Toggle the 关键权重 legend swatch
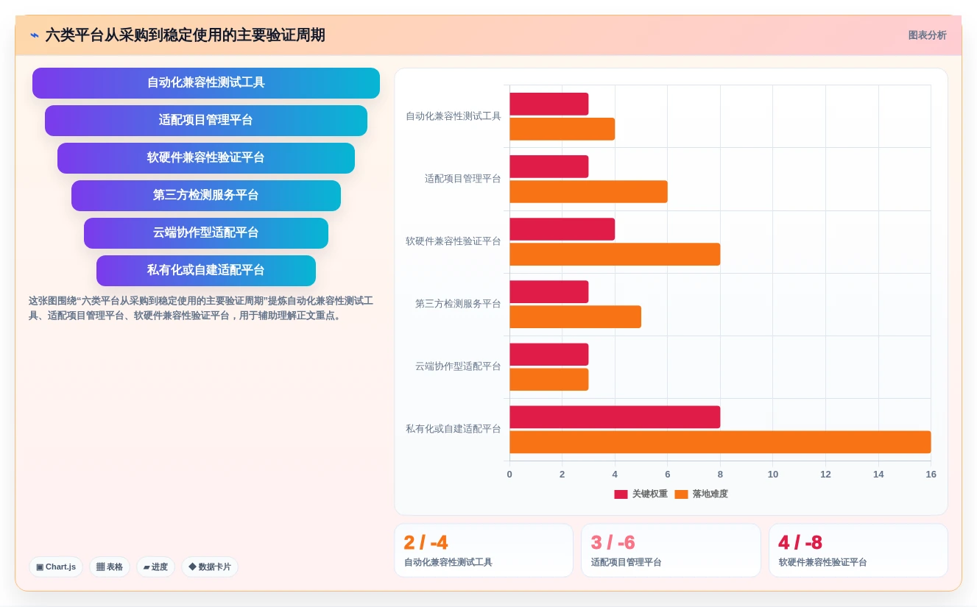This screenshot has width=977, height=607. 621,494
